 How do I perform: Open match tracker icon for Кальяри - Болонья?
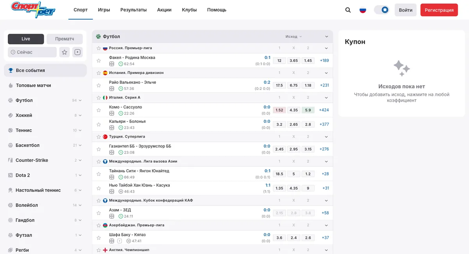click(x=112, y=127)
